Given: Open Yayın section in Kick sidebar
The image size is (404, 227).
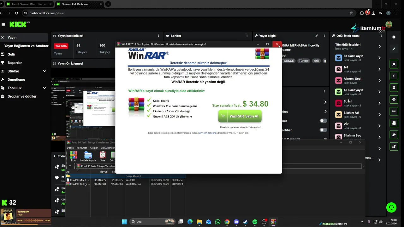Looking at the screenshot, I should (x=24, y=37).
